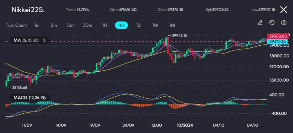Select the 1M monthly timeframe

click(172, 25)
